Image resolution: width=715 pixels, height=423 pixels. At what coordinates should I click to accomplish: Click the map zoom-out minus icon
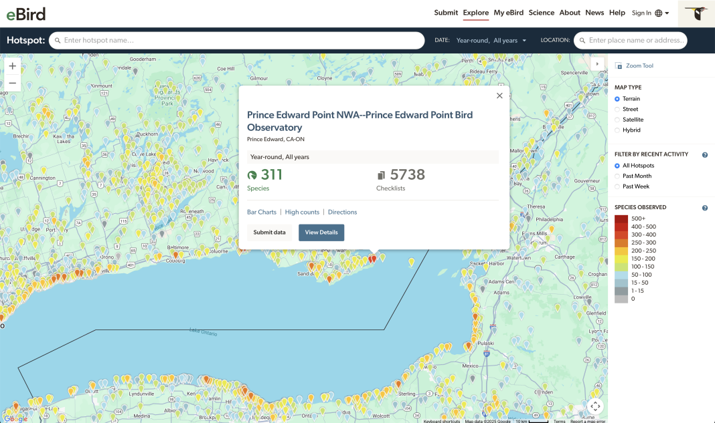click(x=12, y=82)
